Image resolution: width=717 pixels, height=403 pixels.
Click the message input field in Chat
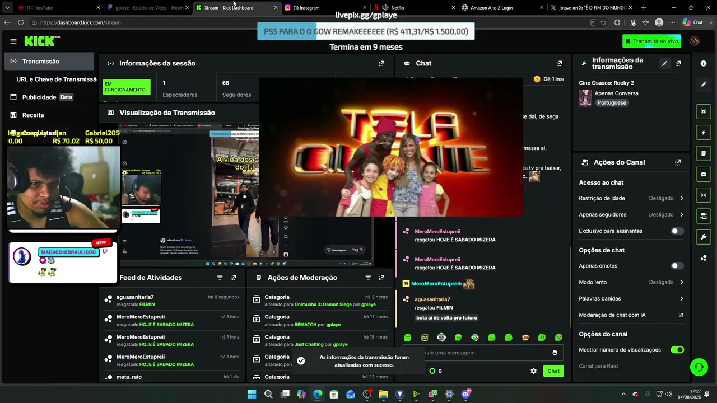pos(484,353)
